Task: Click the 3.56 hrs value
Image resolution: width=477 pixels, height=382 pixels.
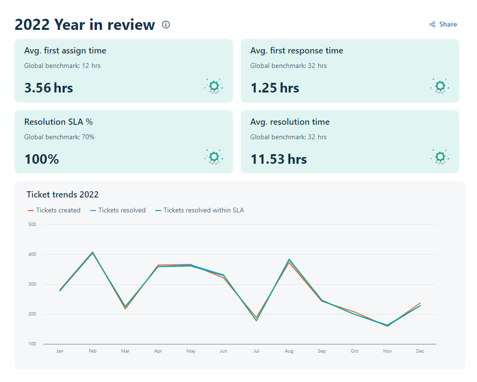Action: (49, 88)
